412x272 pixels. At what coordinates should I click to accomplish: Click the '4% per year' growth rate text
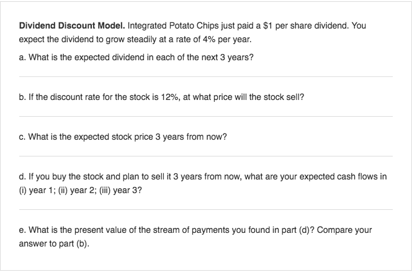point(226,40)
